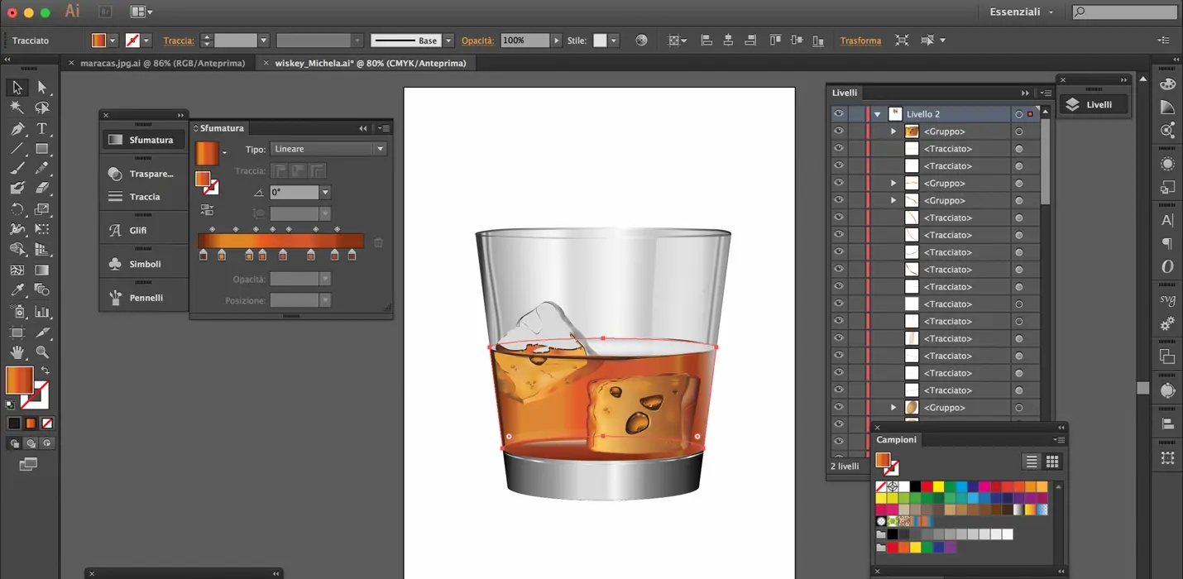
Task: Delete gradient stop with trash icon
Action: pyautogui.click(x=378, y=242)
